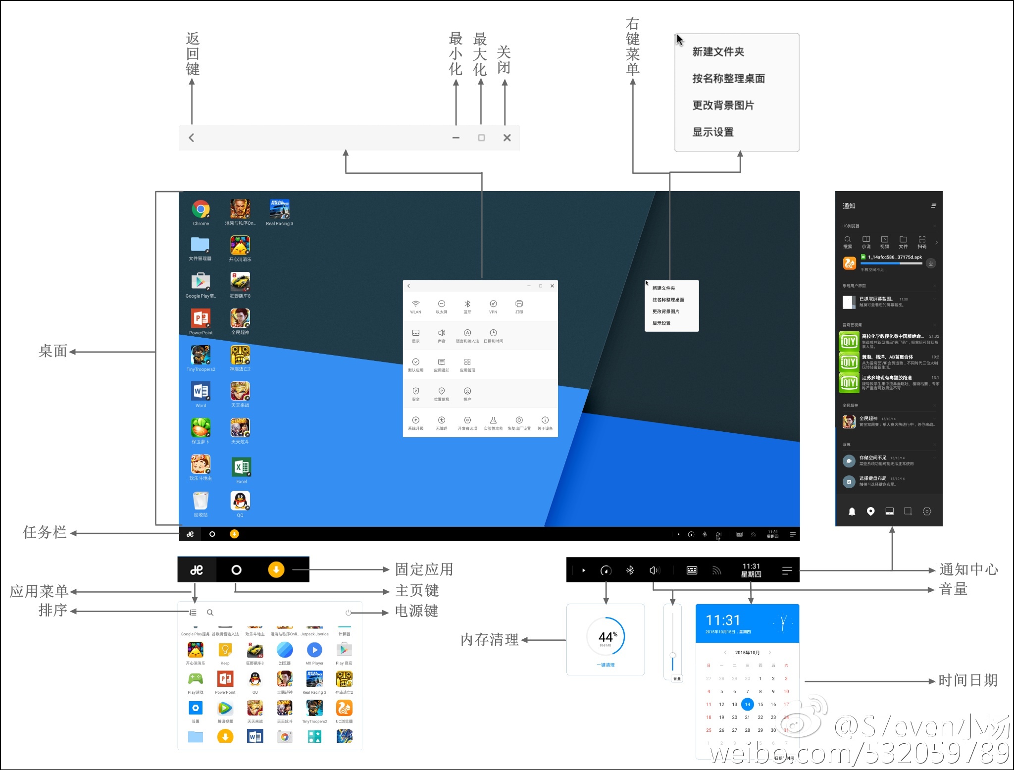
Task: Open the Excel desktop shortcut
Action: click(x=241, y=467)
